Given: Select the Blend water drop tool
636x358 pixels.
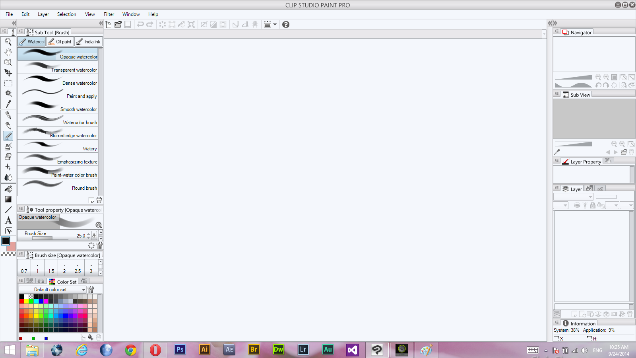Looking at the screenshot, I should (8, 177).
